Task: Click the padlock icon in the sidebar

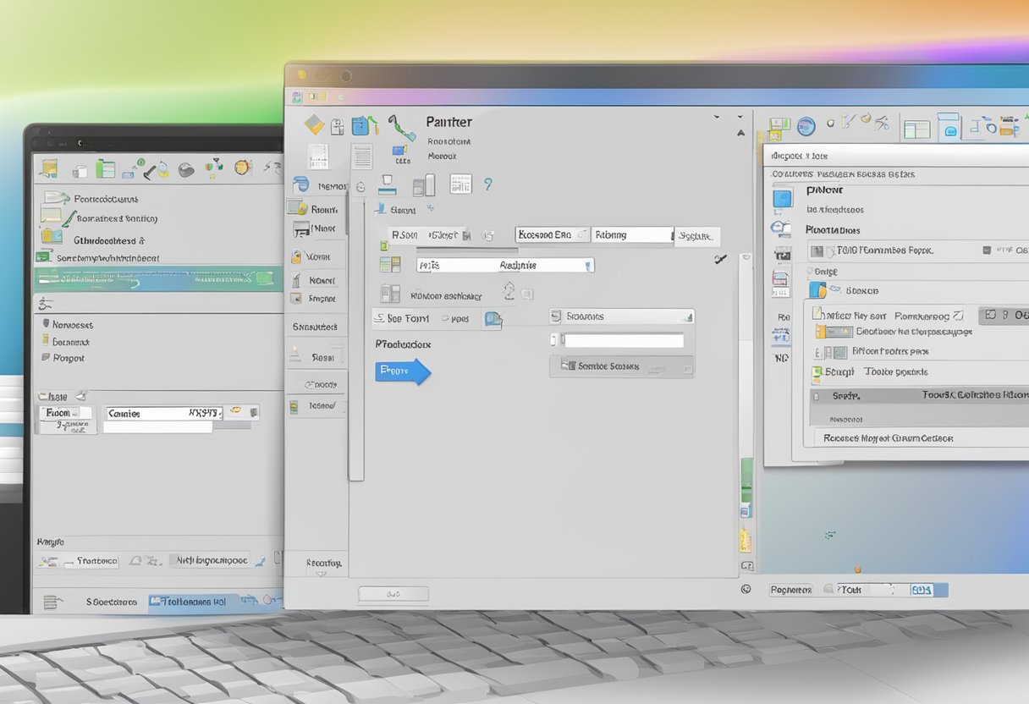Action: [296, 256]
